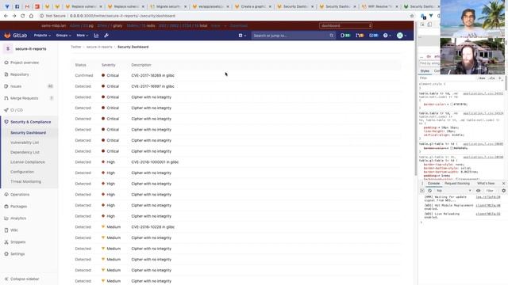The width and height of the screenshot is (508, 285).
Task: Click the Styles pane Filter input
Action: 447,78
